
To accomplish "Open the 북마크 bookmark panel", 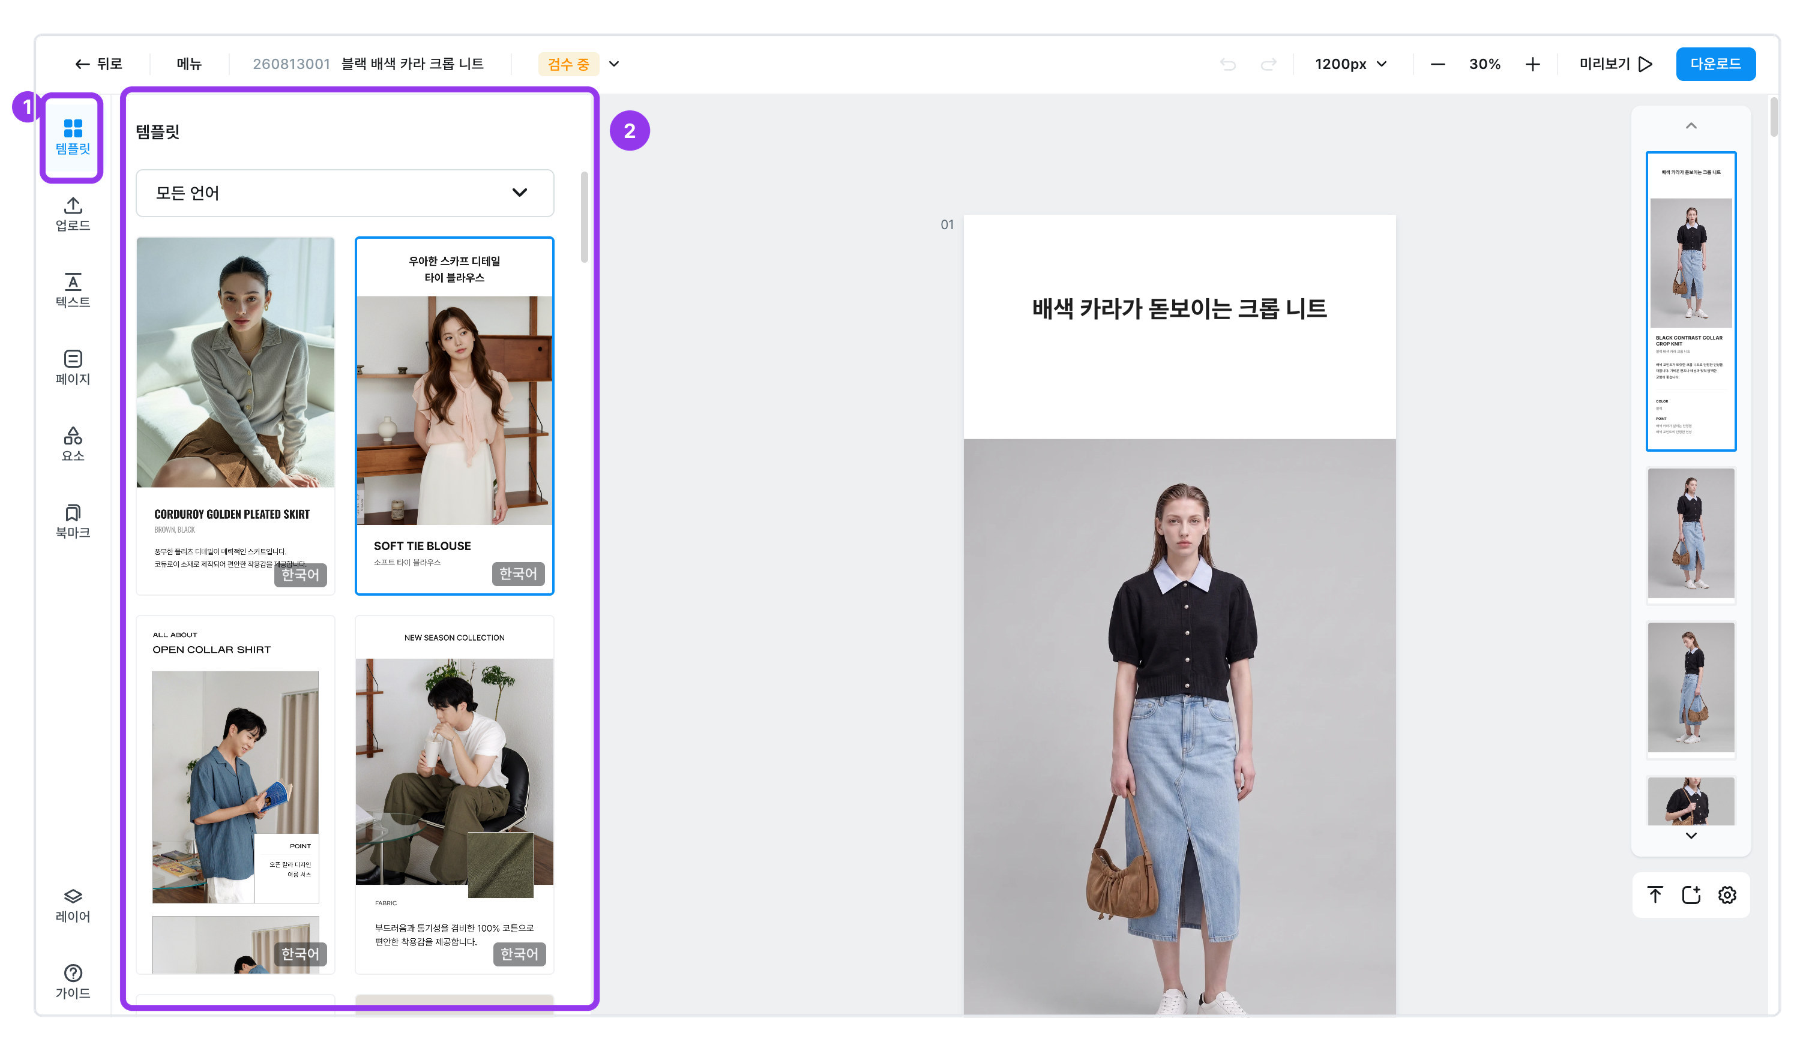I will tap(73, 521).
